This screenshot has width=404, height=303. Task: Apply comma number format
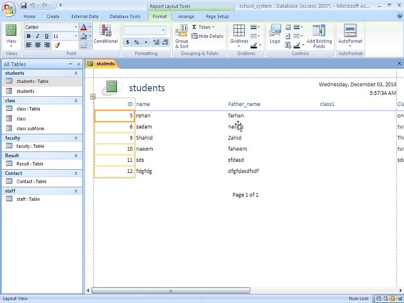coord(146,42)
